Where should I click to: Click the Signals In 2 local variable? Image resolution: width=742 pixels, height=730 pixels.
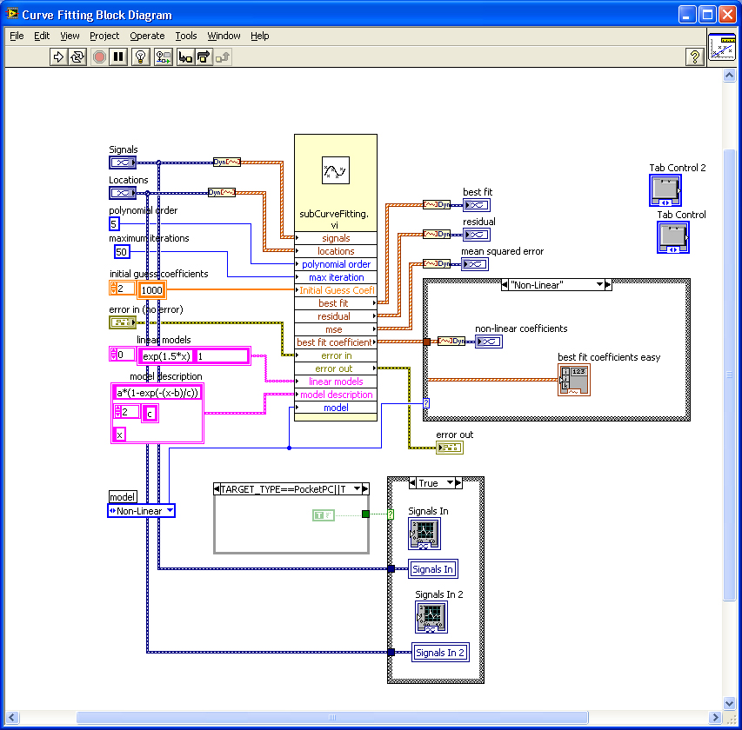click(439, 653)
